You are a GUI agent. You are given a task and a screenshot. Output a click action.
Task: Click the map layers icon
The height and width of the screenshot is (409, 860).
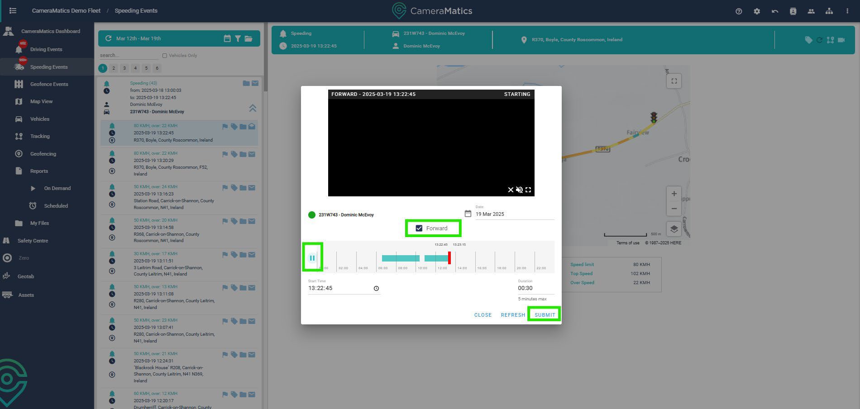674,229
